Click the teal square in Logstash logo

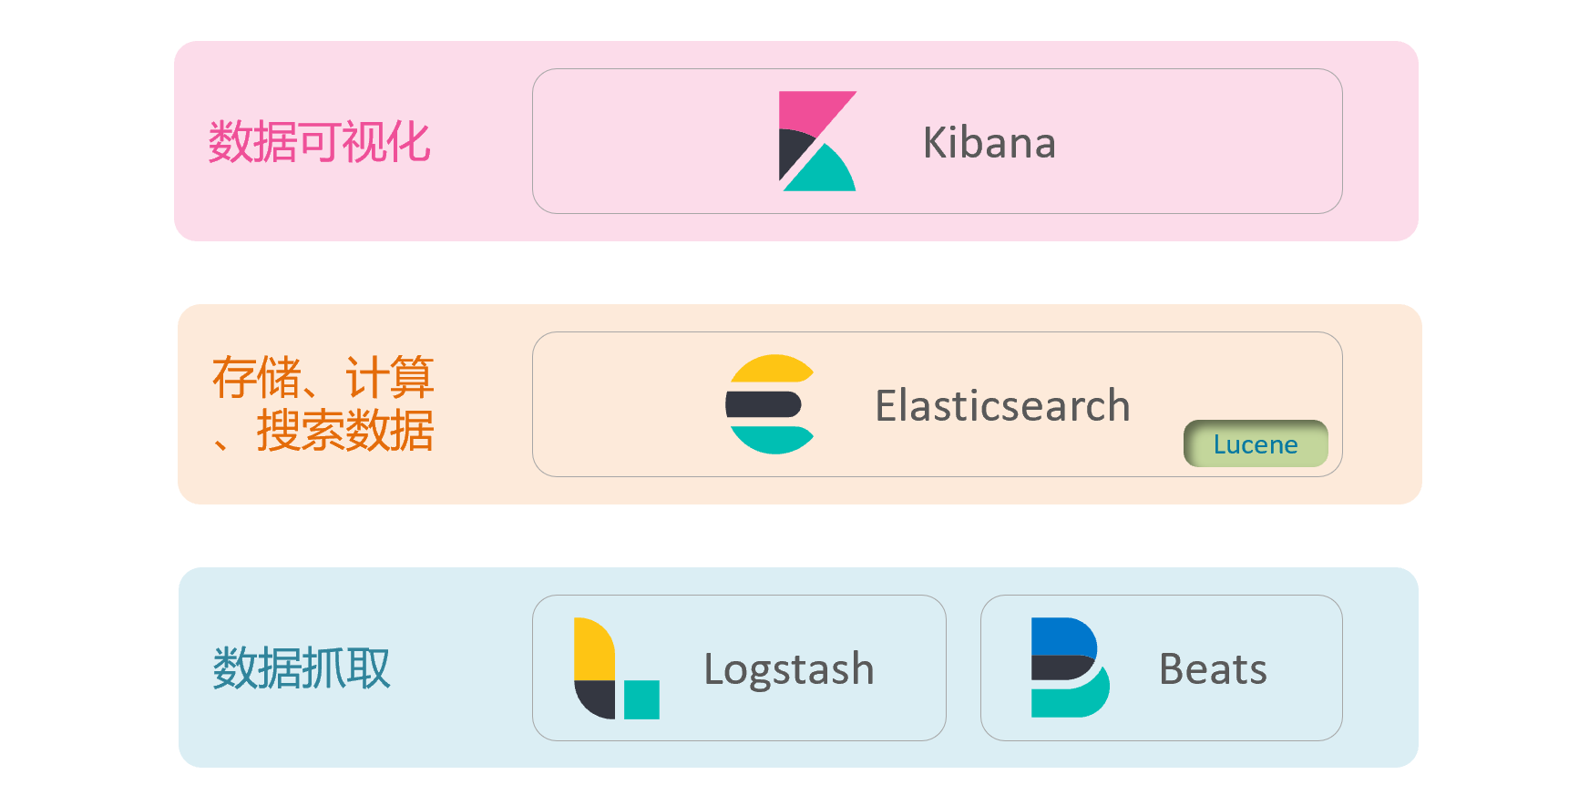(641, 699)
